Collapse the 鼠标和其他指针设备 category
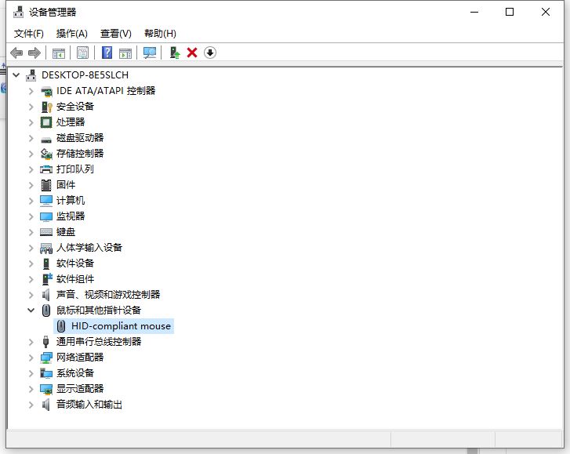This screenshot has width=570, height=454. tap(31, 311)
